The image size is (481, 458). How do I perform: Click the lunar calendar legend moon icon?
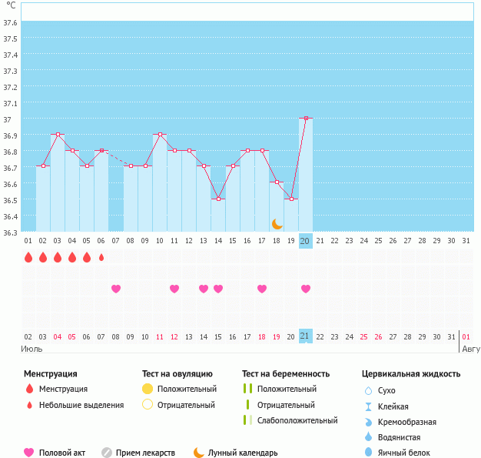[199, 453]
